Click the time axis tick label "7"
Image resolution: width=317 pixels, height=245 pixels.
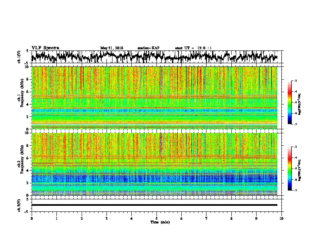(207, 219)
